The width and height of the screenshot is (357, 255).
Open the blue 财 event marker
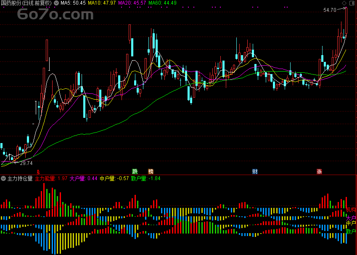click(x=255, y=171)
